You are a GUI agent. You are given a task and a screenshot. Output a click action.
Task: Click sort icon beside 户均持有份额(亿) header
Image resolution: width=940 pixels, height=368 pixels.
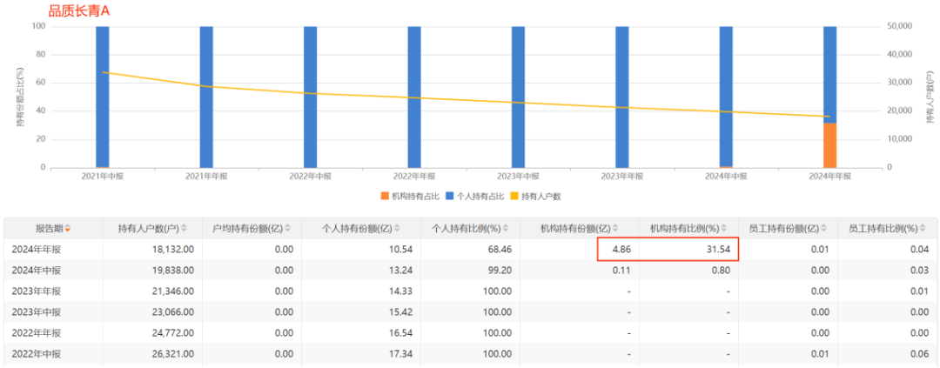pos(287,228)
